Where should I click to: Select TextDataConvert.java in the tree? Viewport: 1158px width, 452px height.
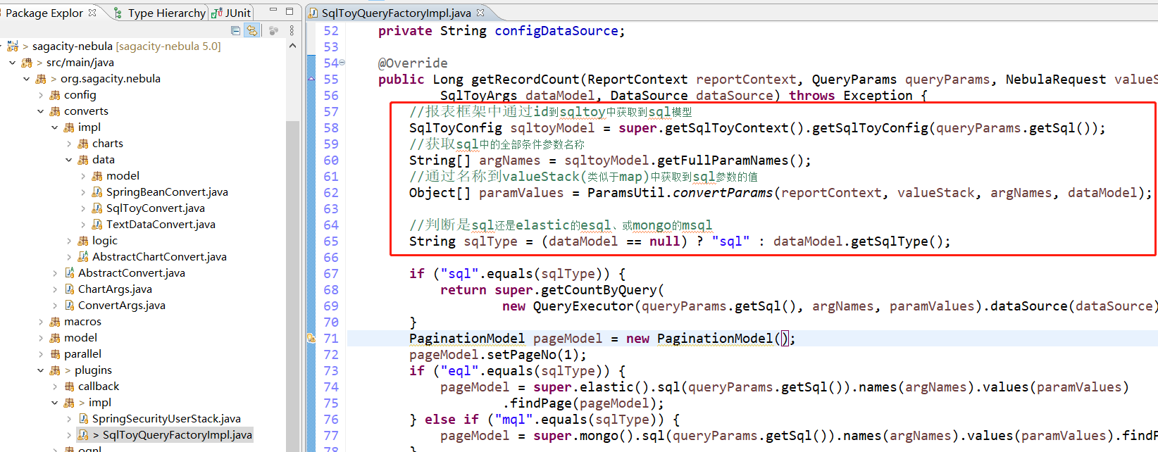161,225
